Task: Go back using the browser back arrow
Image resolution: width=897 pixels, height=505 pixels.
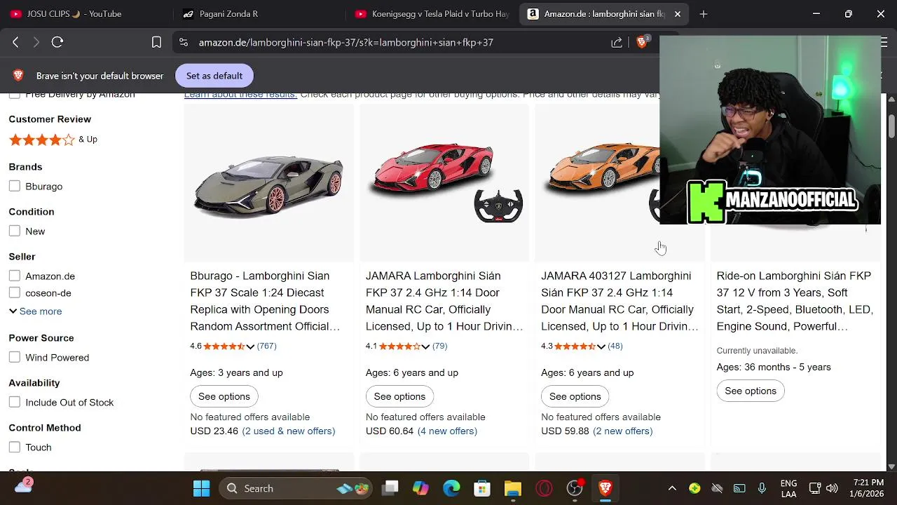Action: pyautogui.click(x=15, y=42)
